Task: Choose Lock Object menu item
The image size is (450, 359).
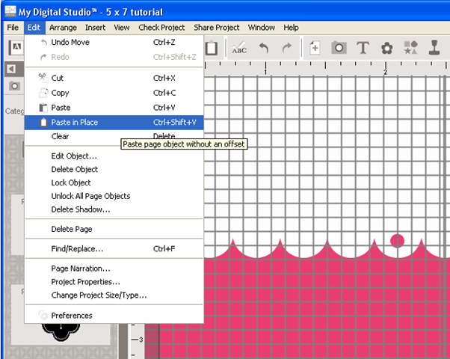Action: click(114, 182)
